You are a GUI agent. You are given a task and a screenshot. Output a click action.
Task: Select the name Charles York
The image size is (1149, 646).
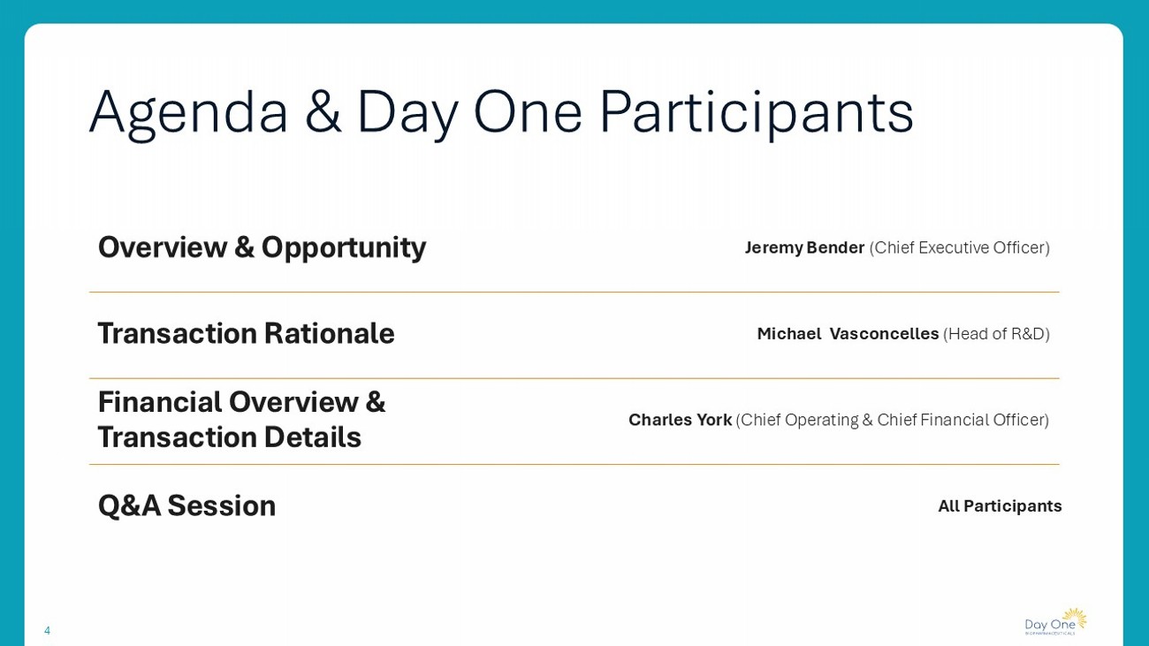point(680,420)
